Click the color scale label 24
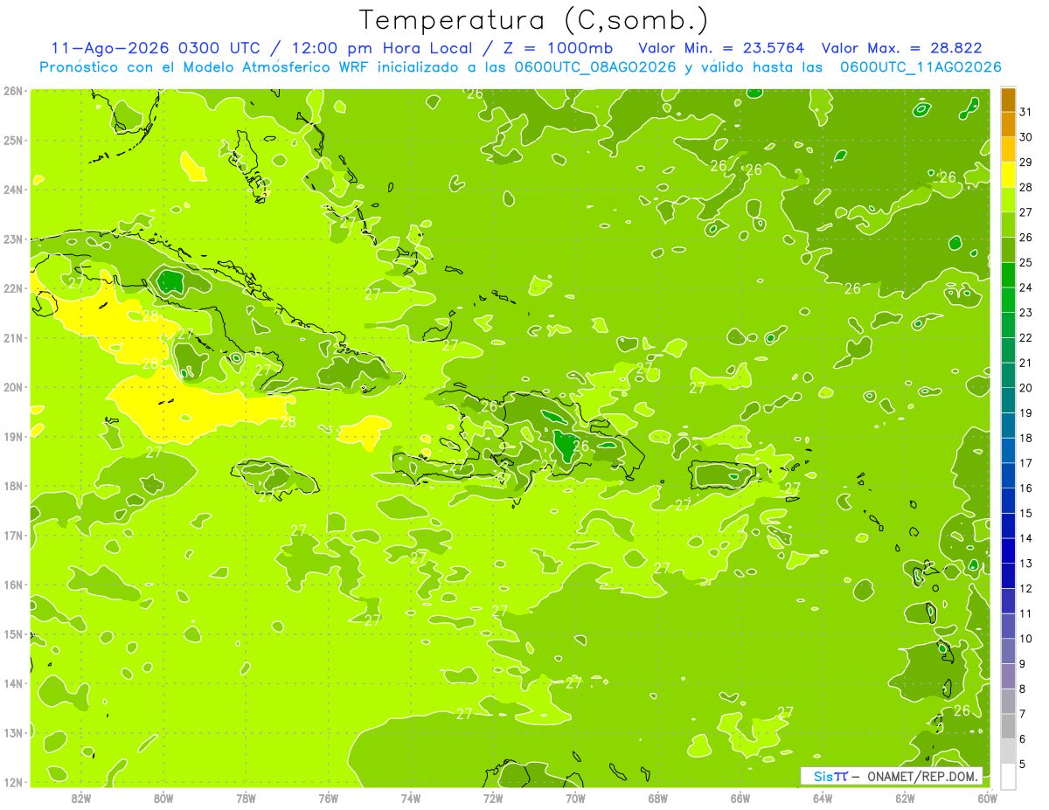The image size is (1049, 810). tap(1026, 287)
